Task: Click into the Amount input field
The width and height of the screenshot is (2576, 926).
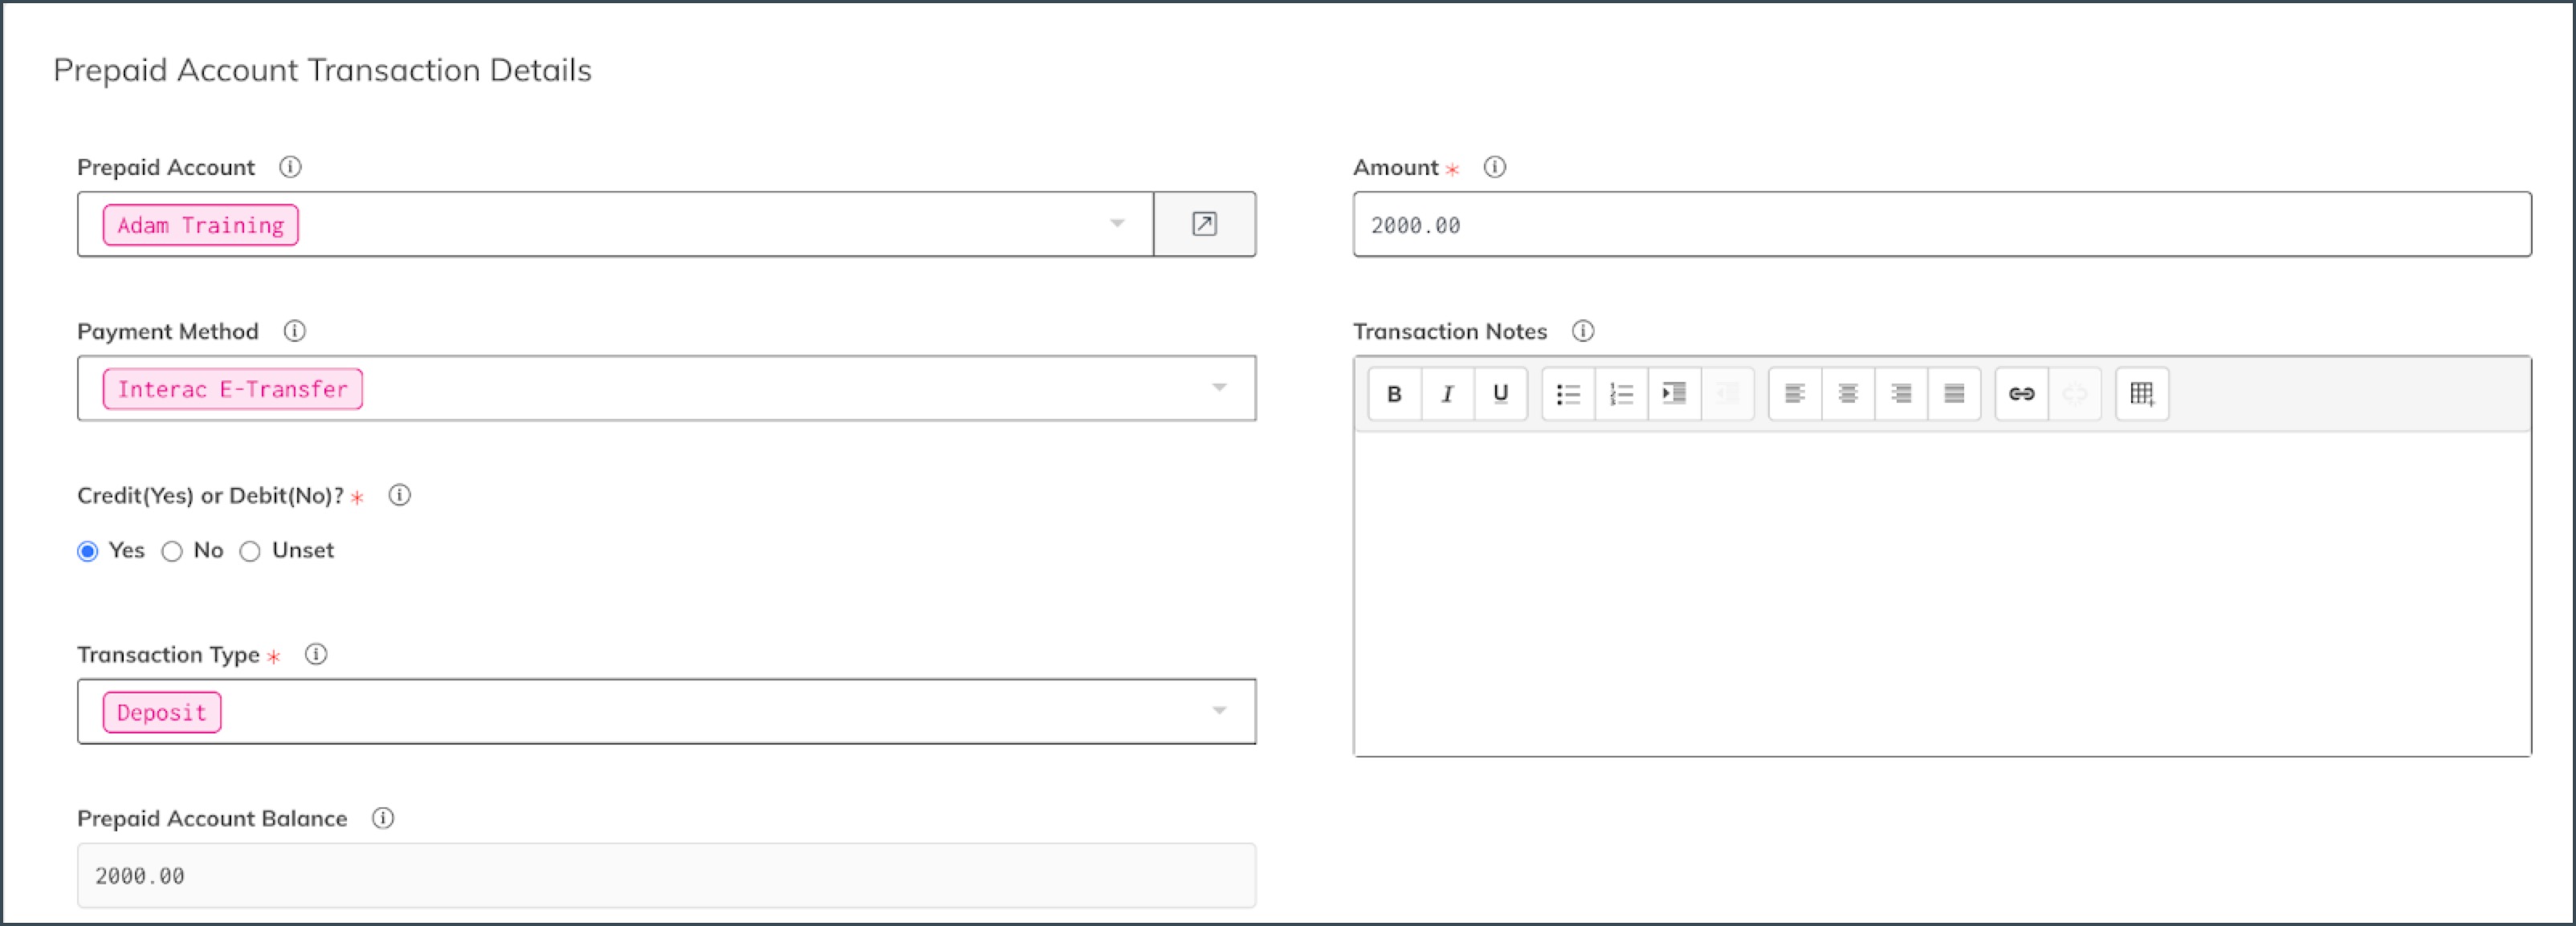Action: click(1942, 225)
